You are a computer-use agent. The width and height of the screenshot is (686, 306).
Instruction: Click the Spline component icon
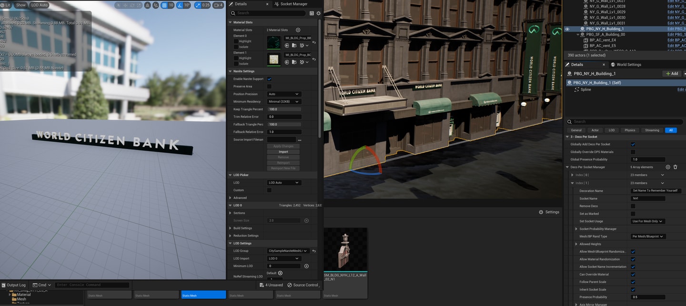coord(577,89)
